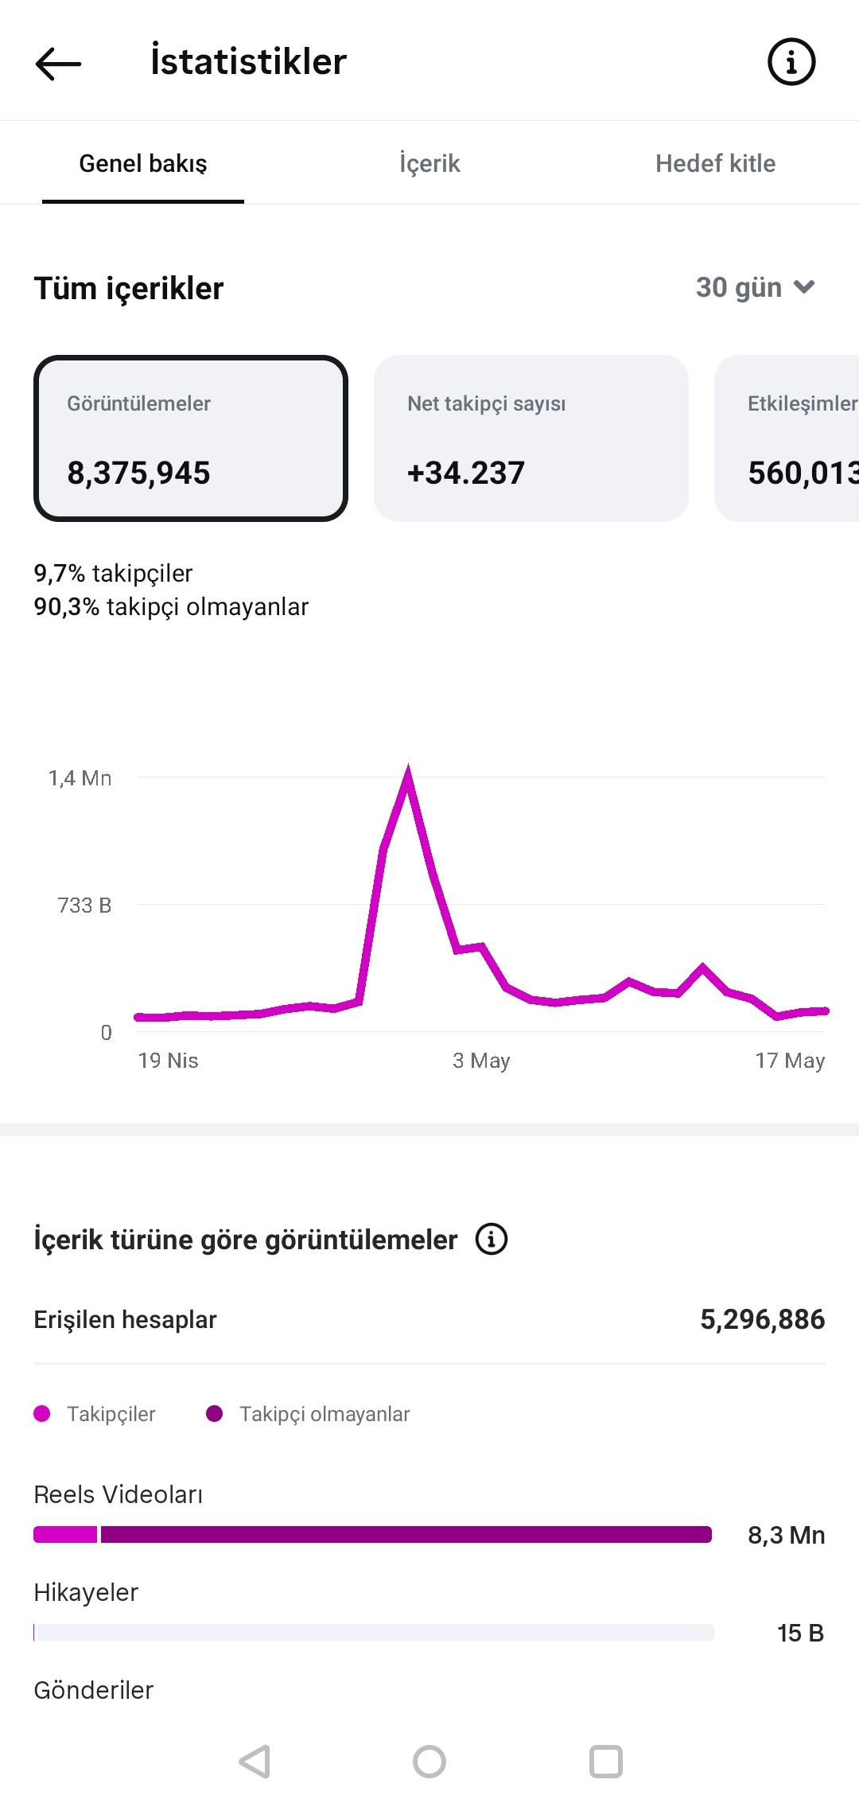Switch to the Hedef kitle tab
The width and height of the screenshot is (859, 1811).
715,163
